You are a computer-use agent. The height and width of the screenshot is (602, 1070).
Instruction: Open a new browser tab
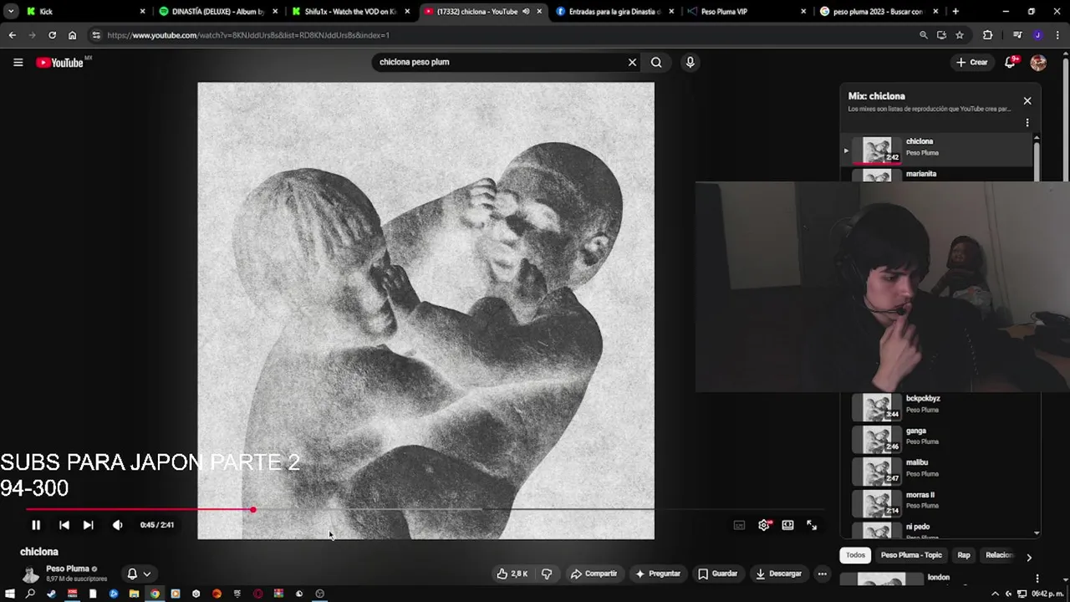point(955,12)
